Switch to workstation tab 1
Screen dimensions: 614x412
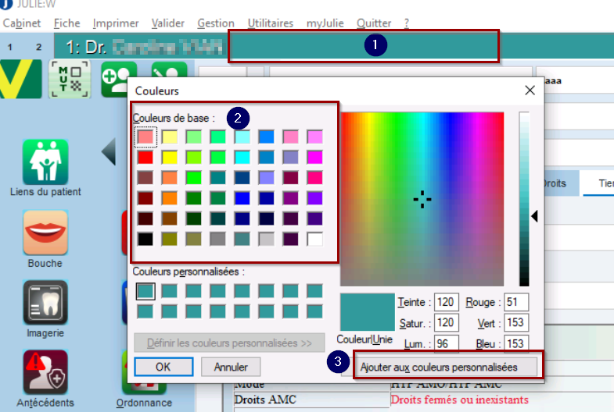tap(10, 48)
